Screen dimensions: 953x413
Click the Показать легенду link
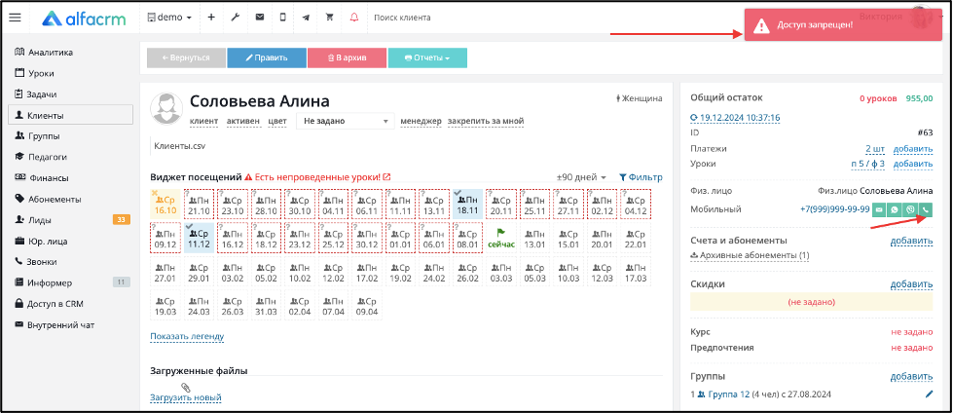(187, 336)
